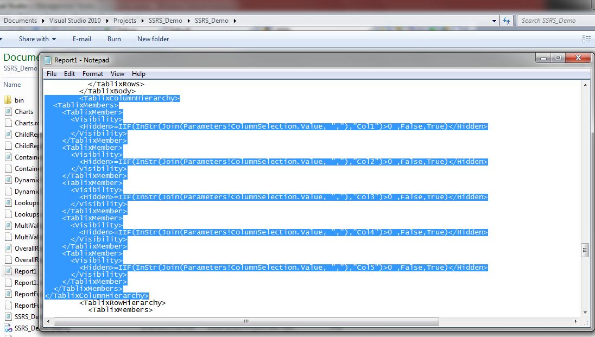Click the Documents breadcrumb in address bar
The image size is (595, 337).
(x=20, y=21)
